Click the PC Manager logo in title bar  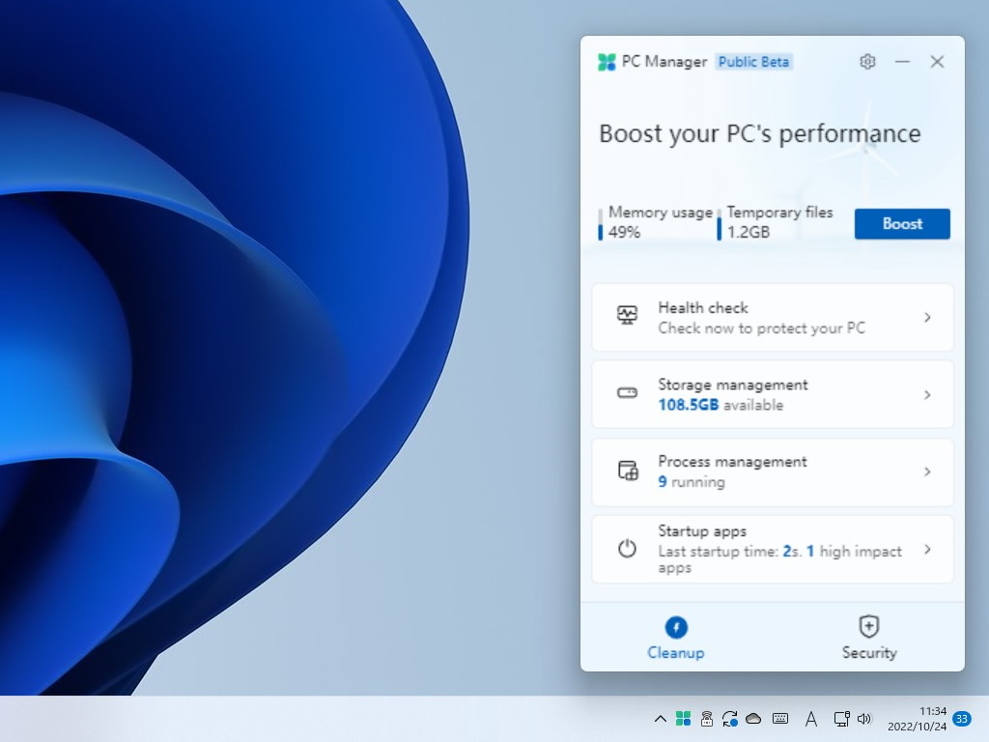[x=607, y=61]
